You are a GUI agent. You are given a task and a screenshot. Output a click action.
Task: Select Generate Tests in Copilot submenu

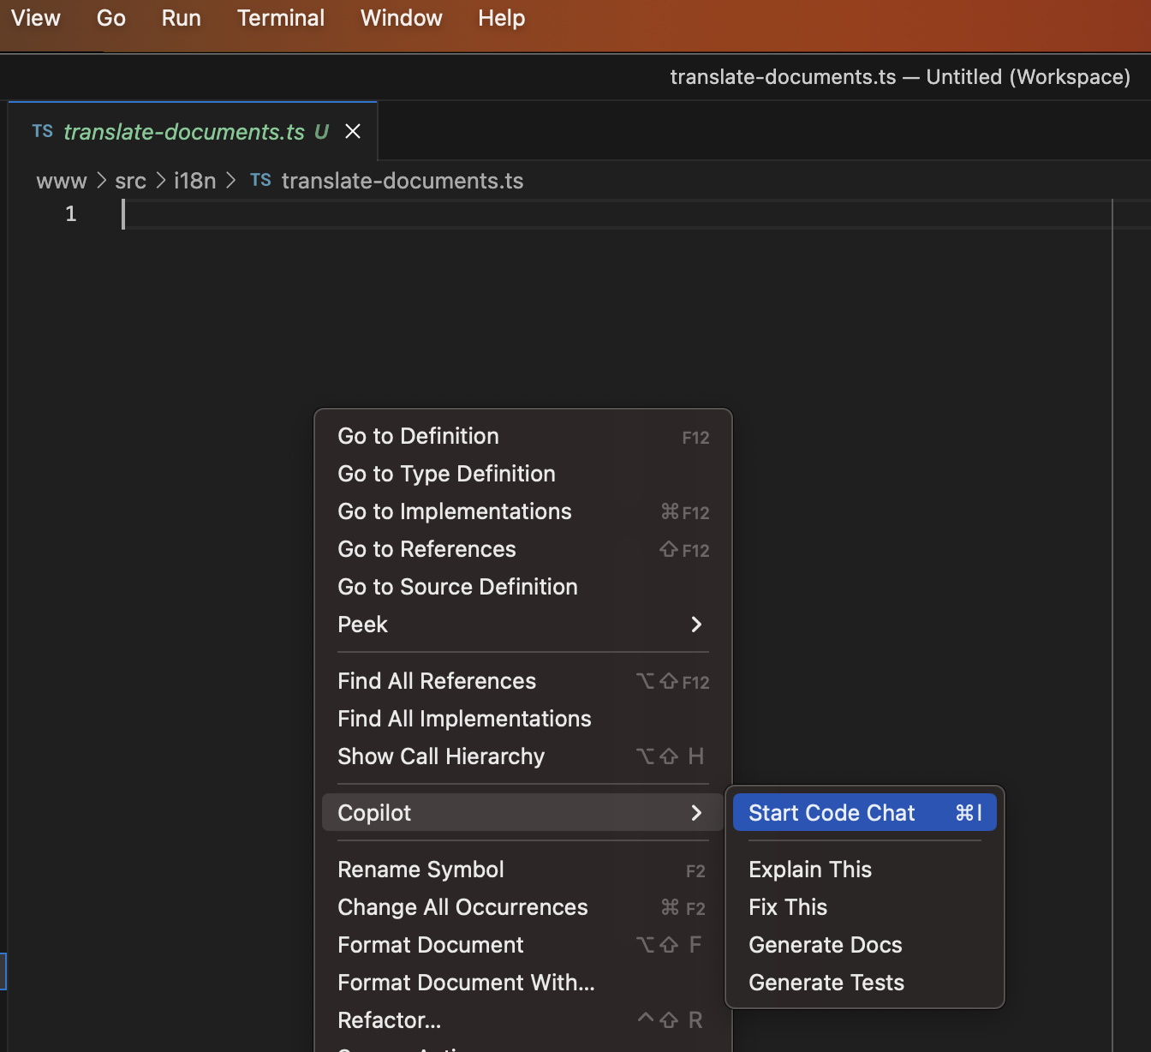tap(865, 983)
